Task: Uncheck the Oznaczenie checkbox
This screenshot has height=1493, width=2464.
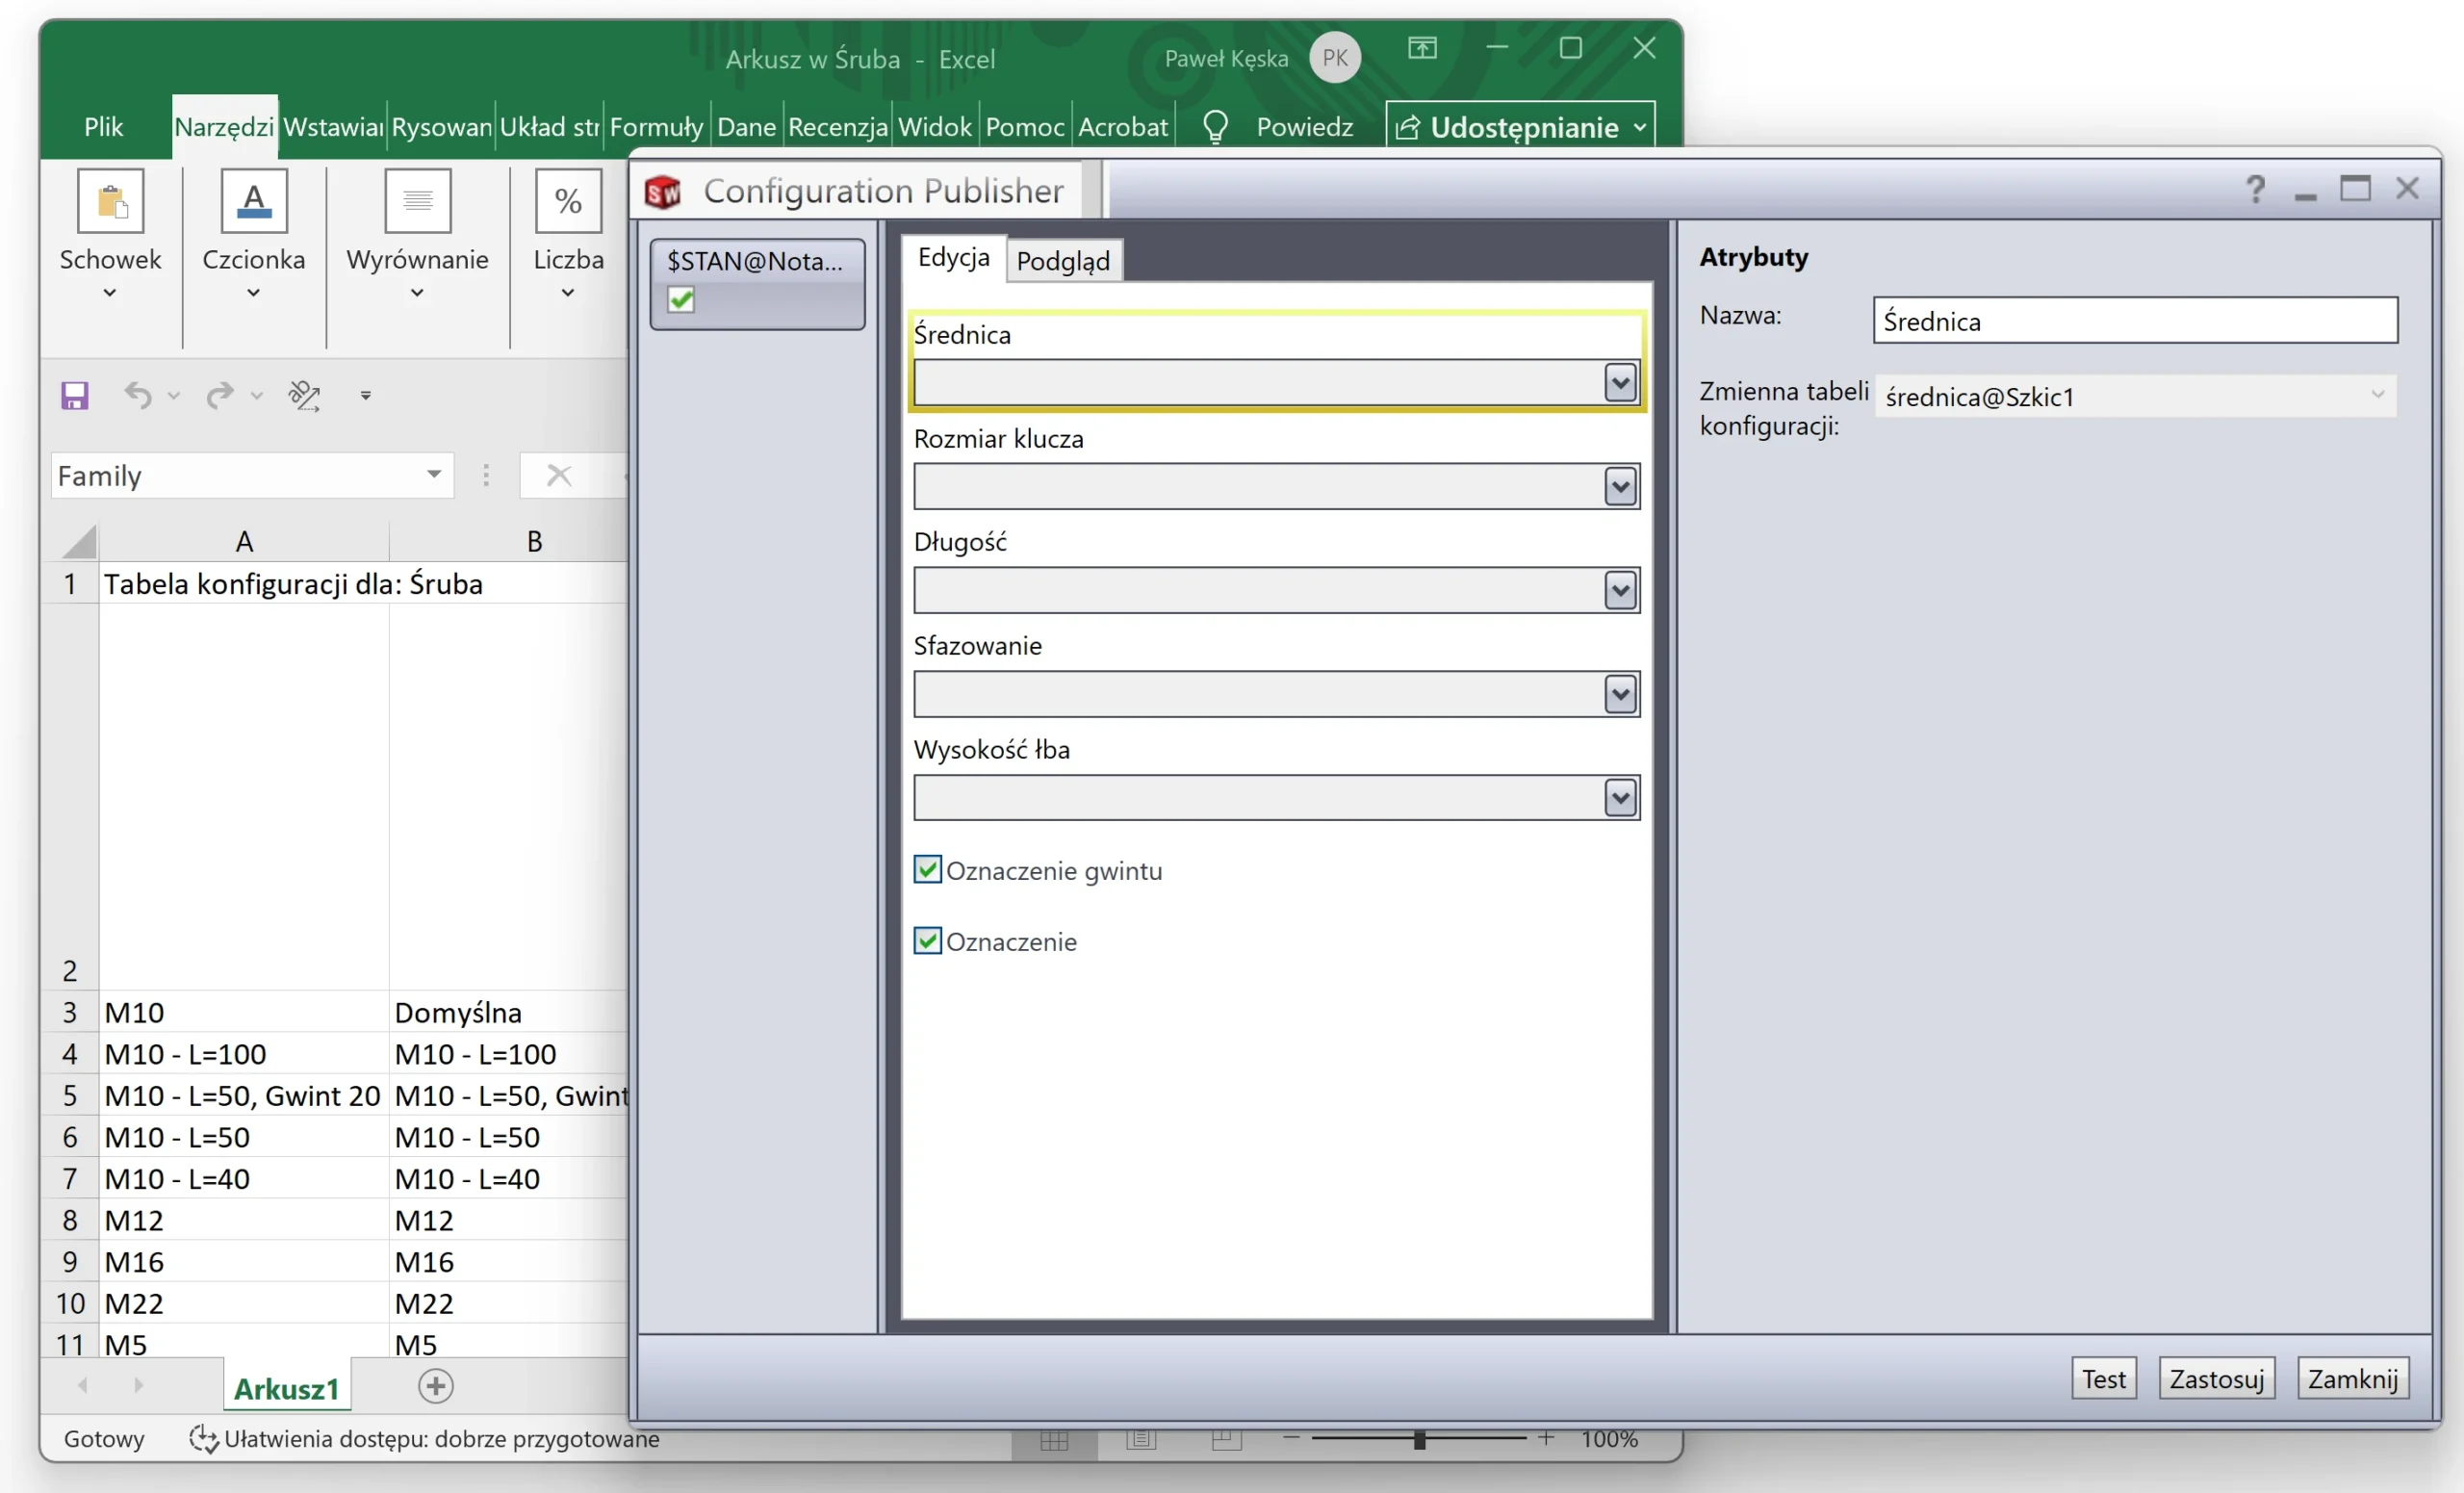Action: [927, 940]
